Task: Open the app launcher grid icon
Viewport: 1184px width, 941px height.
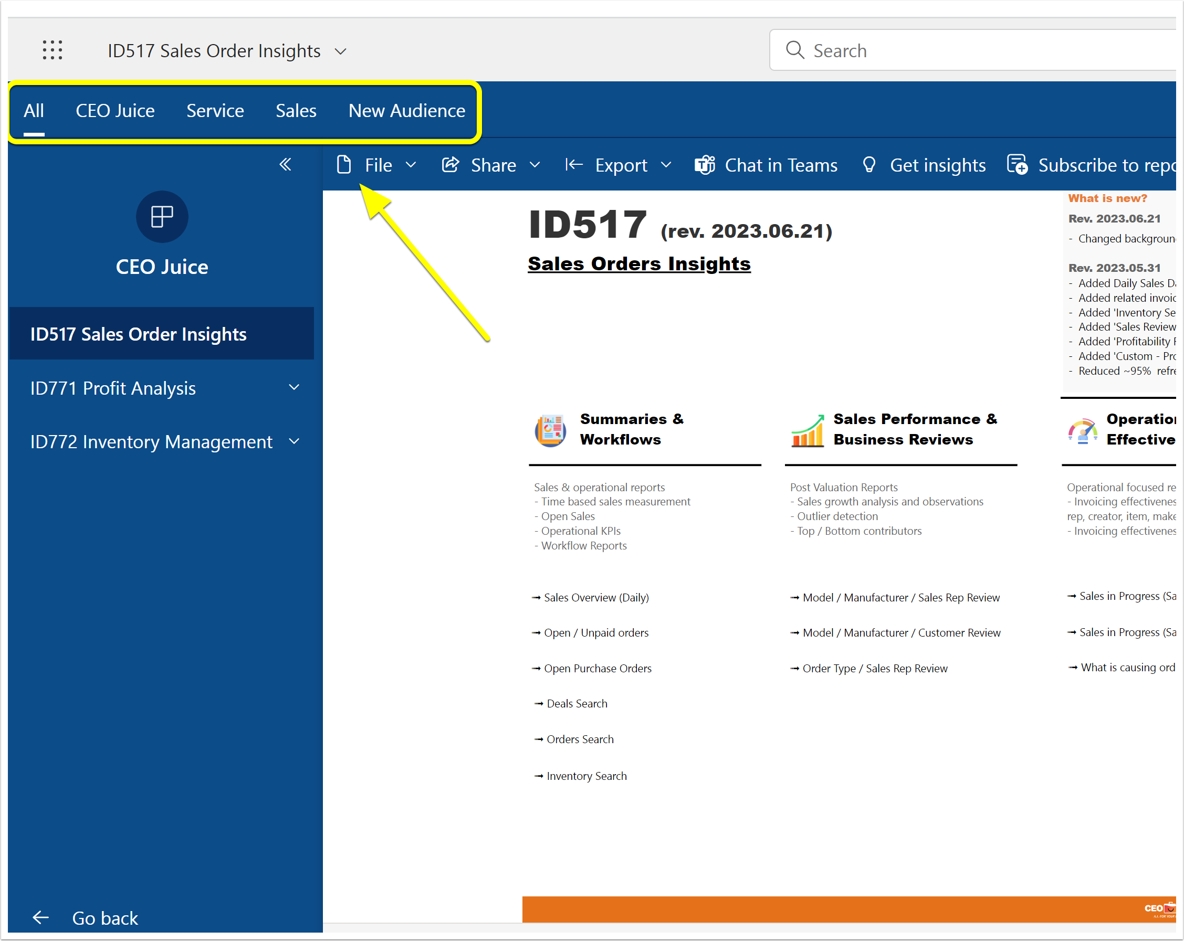Action: coord(52,50)
